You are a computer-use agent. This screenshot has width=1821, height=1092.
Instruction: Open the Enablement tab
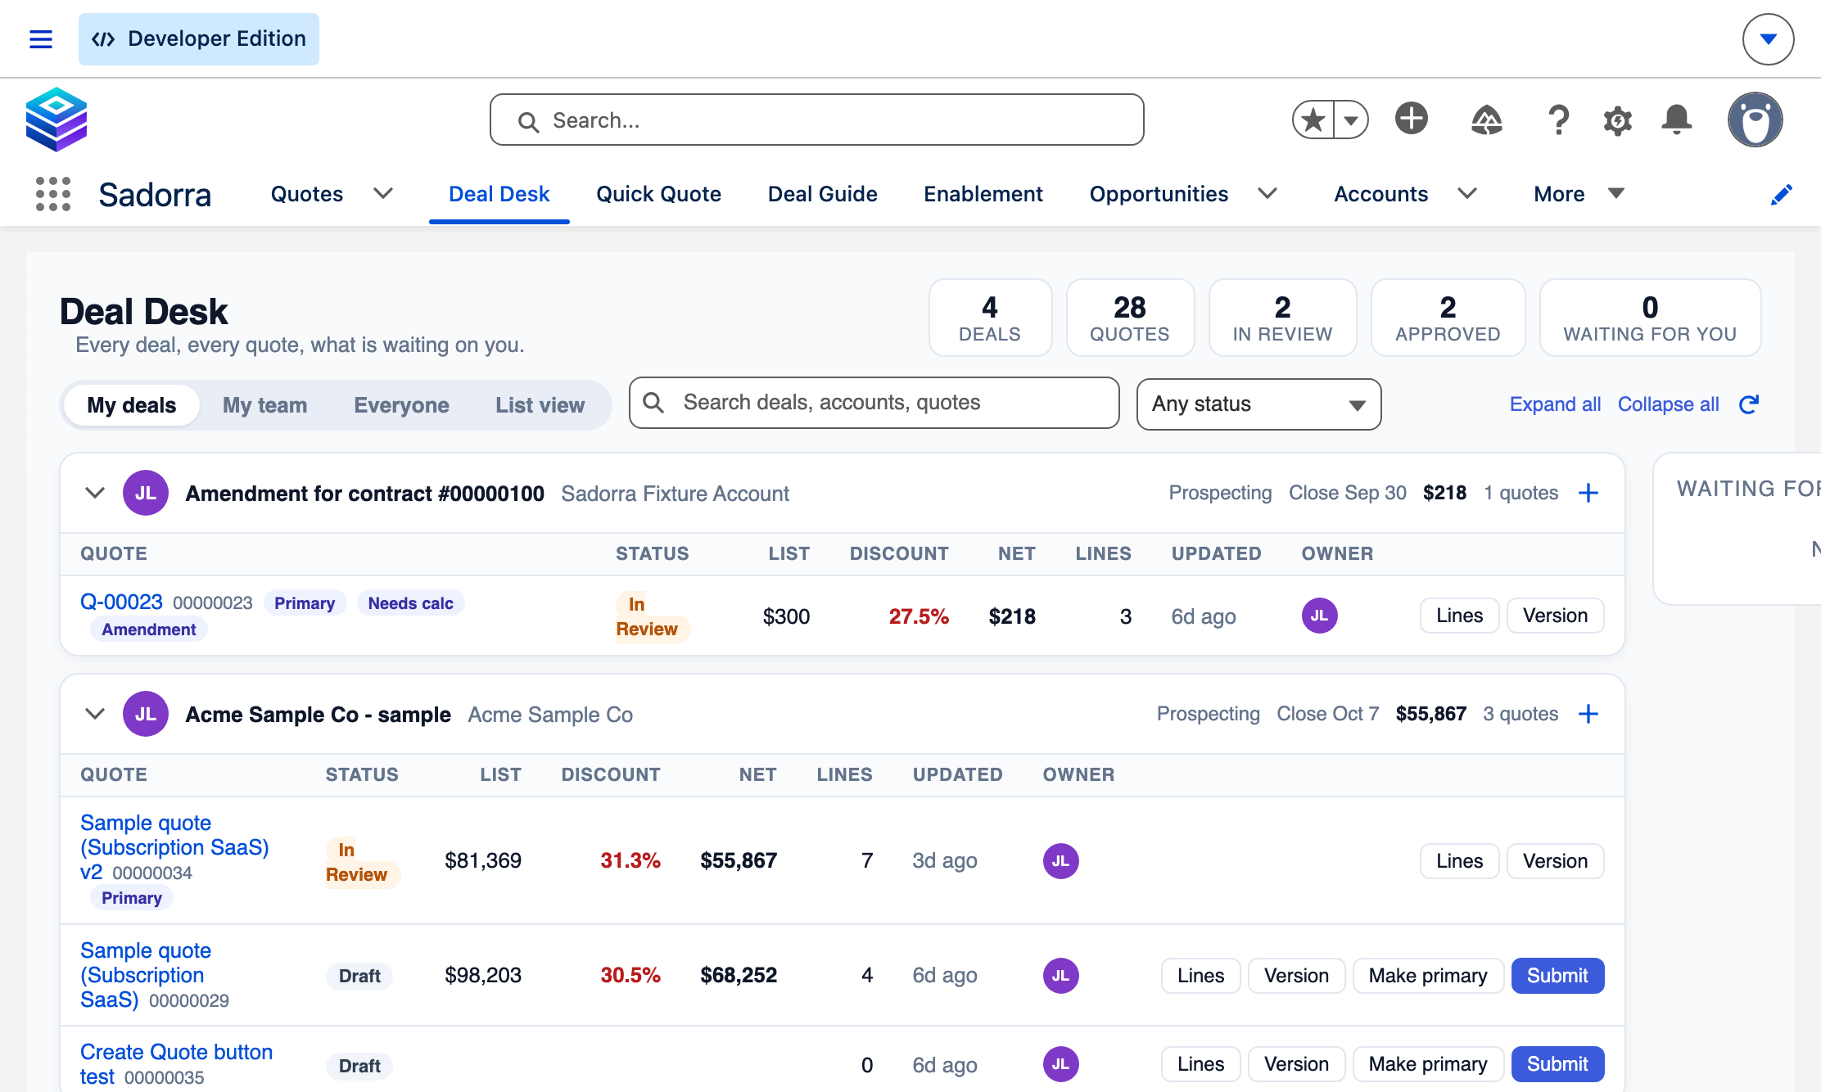[983, 194]
